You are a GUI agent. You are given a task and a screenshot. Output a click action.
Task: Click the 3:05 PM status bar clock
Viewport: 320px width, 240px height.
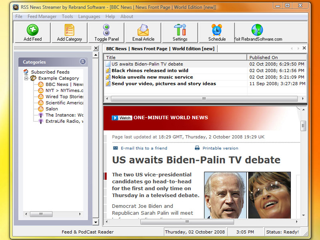click(x=245, y=232)
